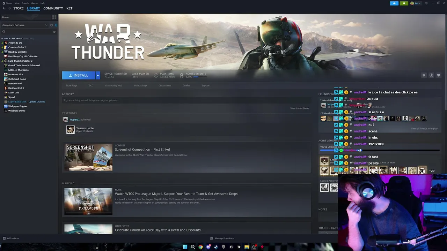447x251 pixels.
Task: Open the blue announcements megaphone button
Action: 394,3
